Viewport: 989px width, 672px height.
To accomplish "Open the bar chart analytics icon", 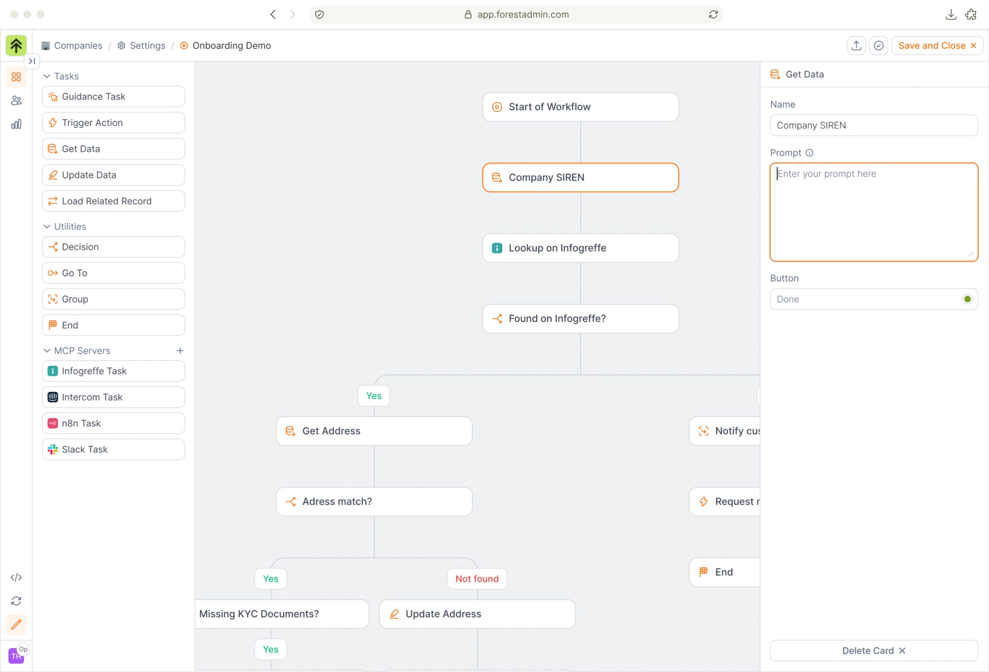I will coord(16,124).
